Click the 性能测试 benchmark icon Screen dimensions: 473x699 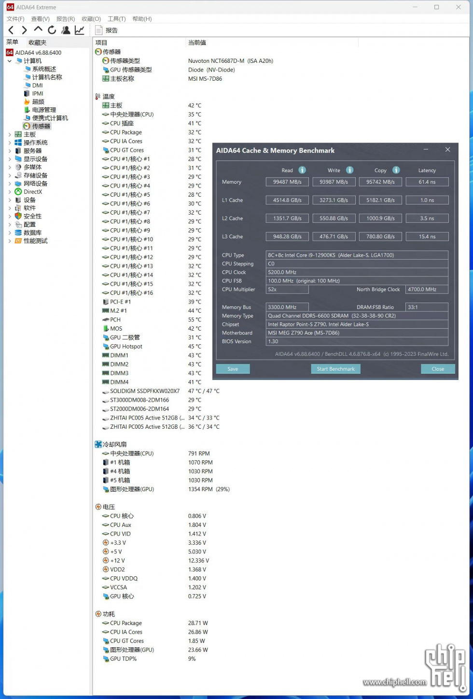18,241
